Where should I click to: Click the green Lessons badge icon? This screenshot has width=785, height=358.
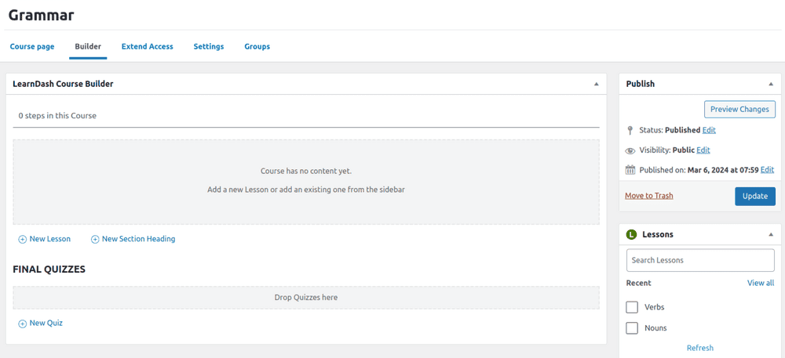[x=631, y=235]
